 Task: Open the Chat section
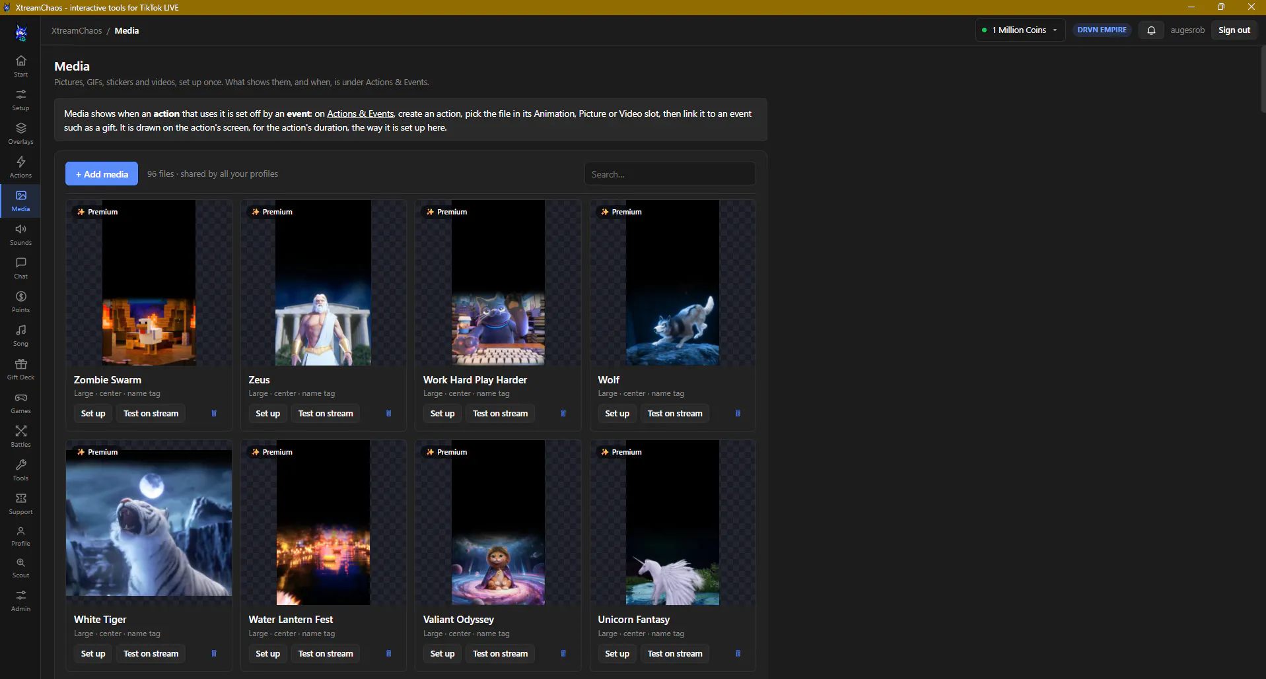click(x=20, y=268)
